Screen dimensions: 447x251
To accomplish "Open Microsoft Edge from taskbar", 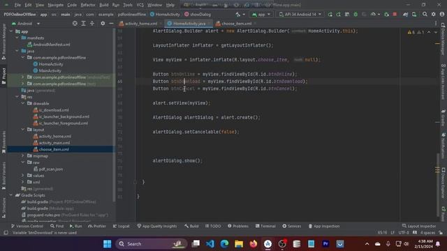I will [225, 244].
